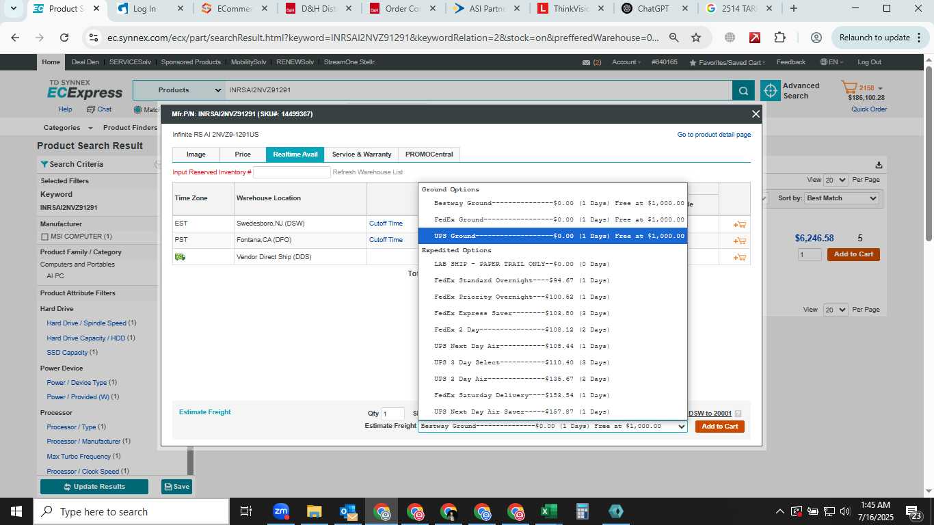Image resolution: width=934 pixels, height=525 pixels.
Task: Open Sort by Best Match dropdown
Action: pyautogui.click(x=842, y=198)
